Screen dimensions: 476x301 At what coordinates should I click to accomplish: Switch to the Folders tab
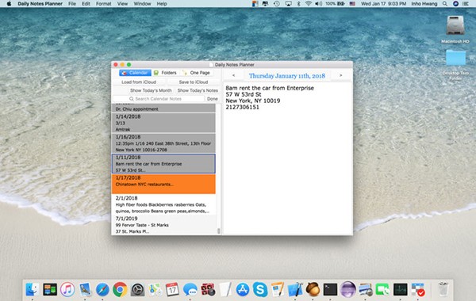click(x=165, y=73)
